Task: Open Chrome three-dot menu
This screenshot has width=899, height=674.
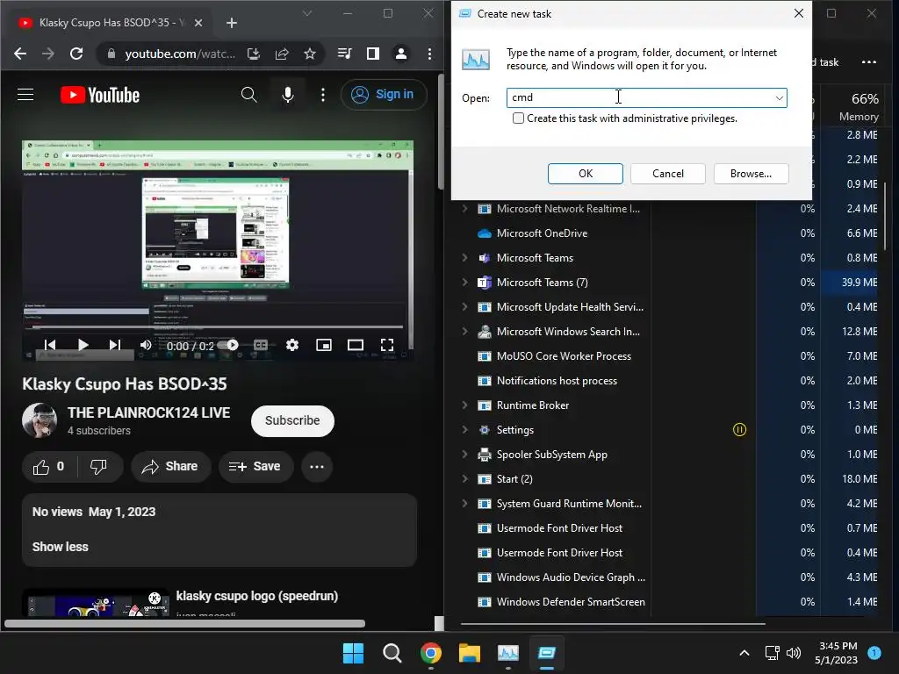Action: pyautogui.click(x=429, y=54)
